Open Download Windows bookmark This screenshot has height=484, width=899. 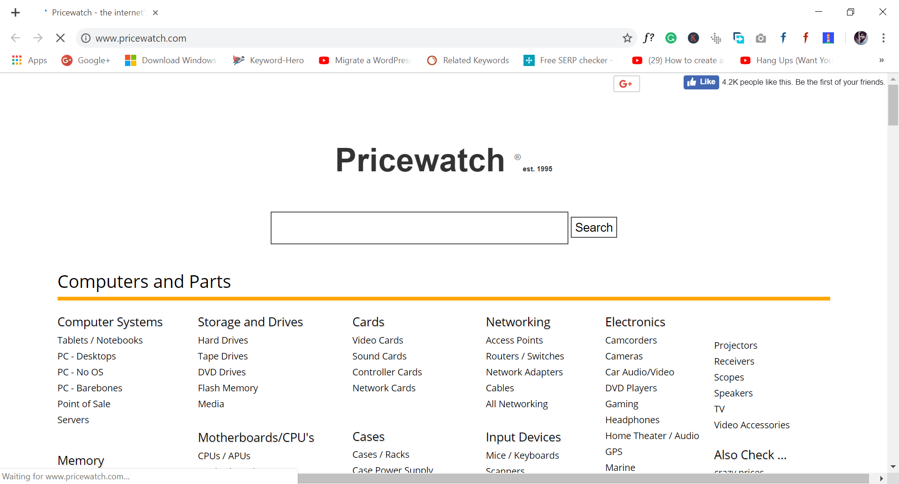point(171,60)
